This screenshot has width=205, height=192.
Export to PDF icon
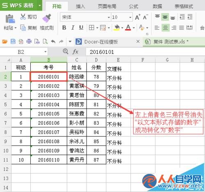pyautogui.click(x=21, y=42)
